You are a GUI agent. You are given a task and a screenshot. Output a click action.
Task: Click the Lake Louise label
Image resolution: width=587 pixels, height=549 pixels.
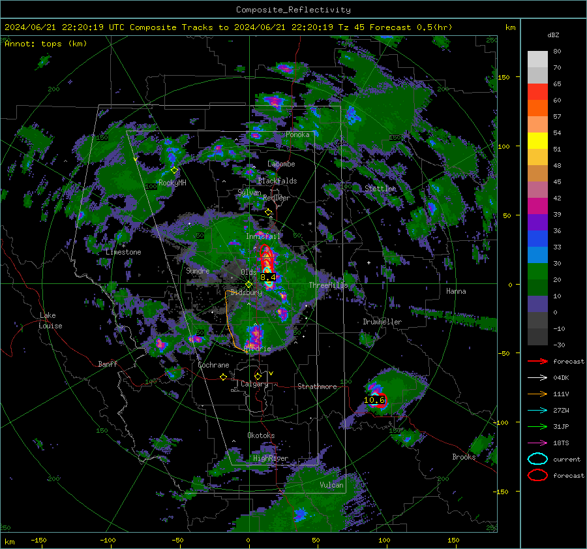pos(50,321)
